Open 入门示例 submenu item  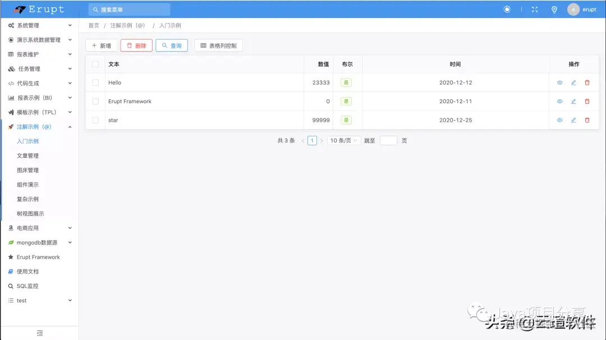click(28, 141)
